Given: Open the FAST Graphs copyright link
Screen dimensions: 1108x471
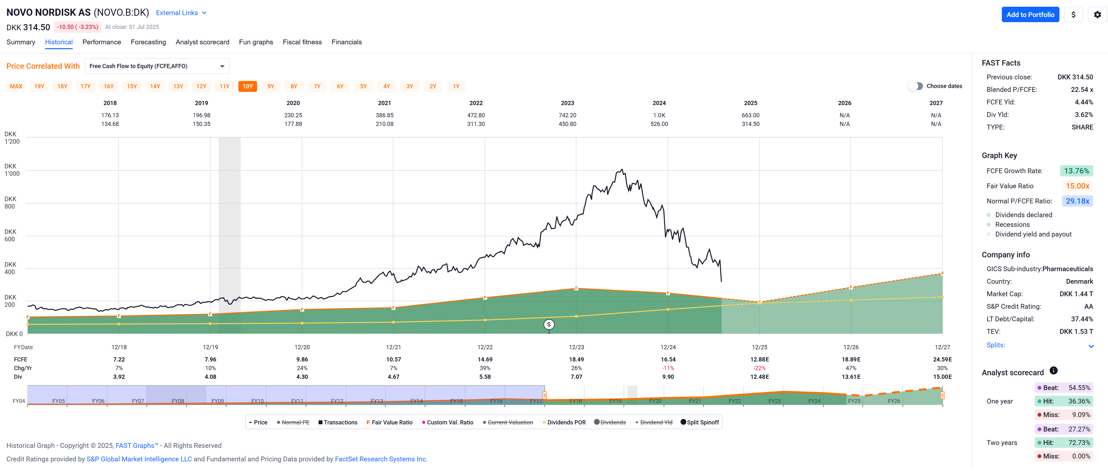Looking at the screenshot, I should (137, 446).
